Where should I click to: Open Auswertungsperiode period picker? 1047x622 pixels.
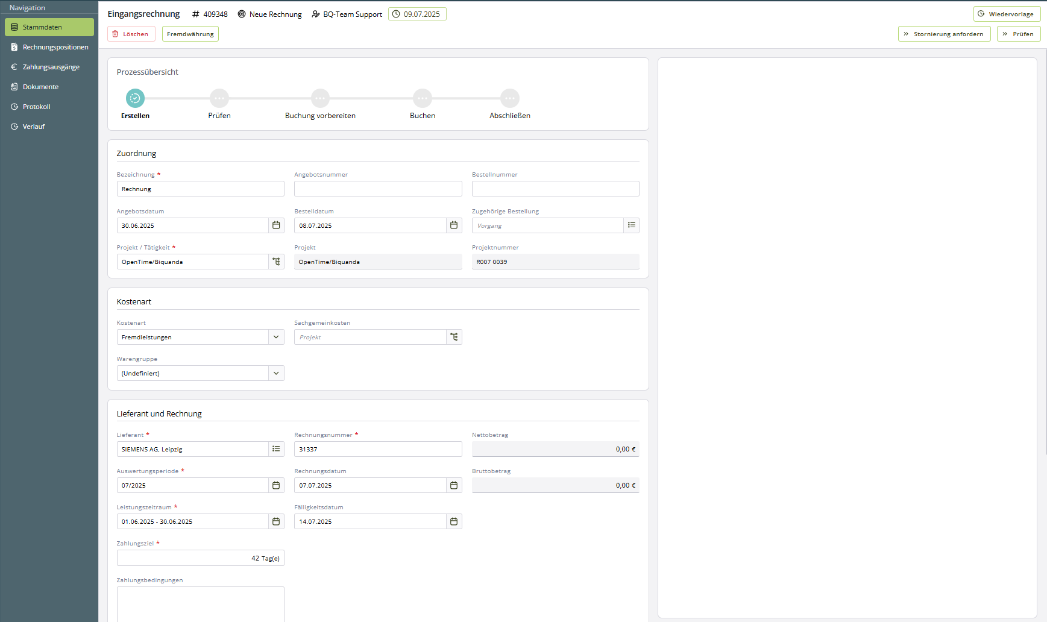[276, 485]
